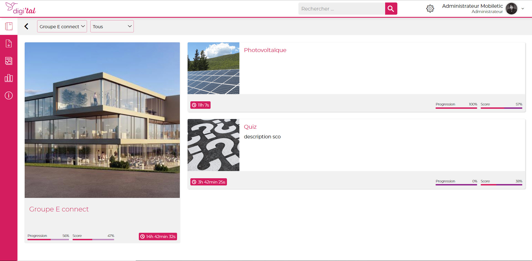Open the Tous filter dropdown
Image resolution: width=532 pixels, height=261 pixels.
(112, 26)
